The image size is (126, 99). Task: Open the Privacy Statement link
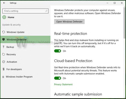tap(63, 84)
